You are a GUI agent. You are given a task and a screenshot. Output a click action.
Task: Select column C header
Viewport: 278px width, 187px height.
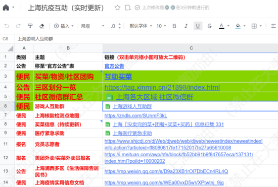click(191, 48)
